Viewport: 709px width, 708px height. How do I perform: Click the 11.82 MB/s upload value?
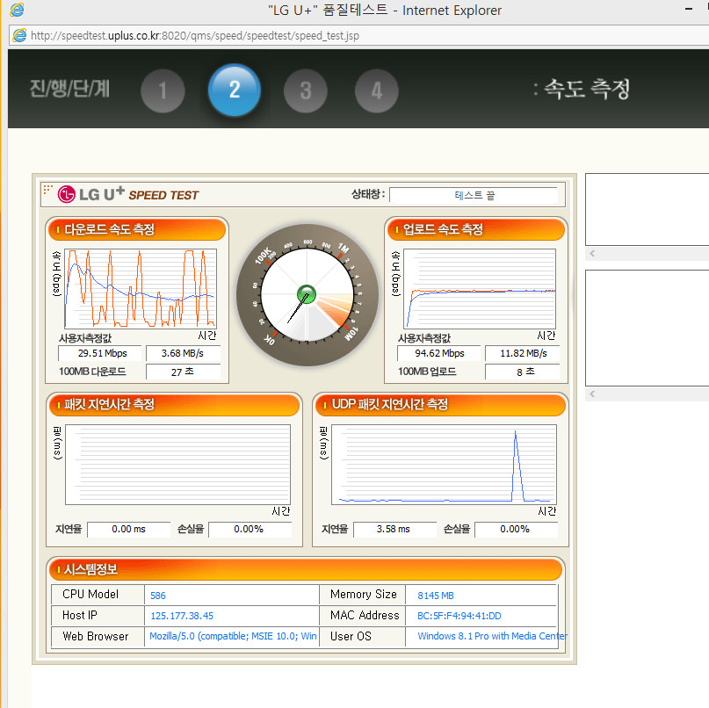tap(522, 353)
